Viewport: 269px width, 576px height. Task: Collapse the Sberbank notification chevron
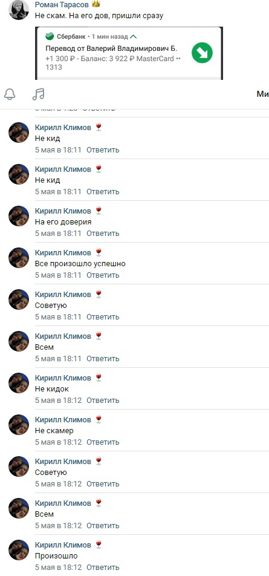point(134,37)
